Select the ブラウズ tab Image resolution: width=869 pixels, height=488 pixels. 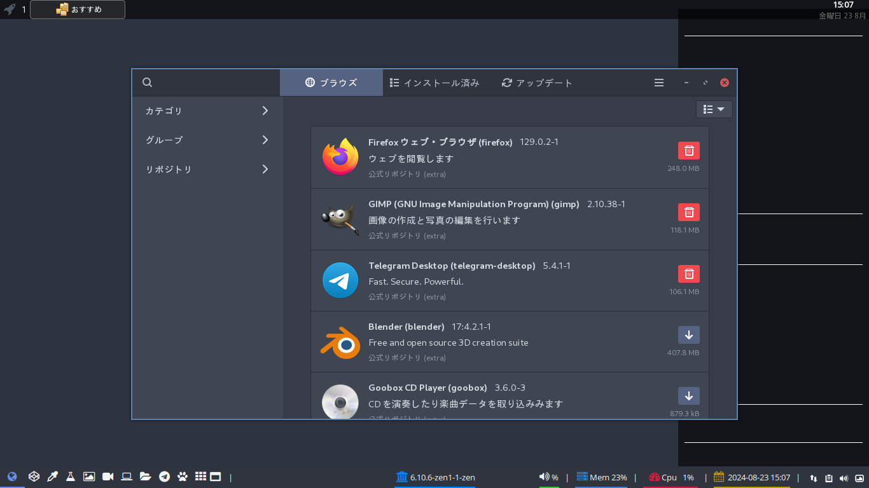(331, 83)
